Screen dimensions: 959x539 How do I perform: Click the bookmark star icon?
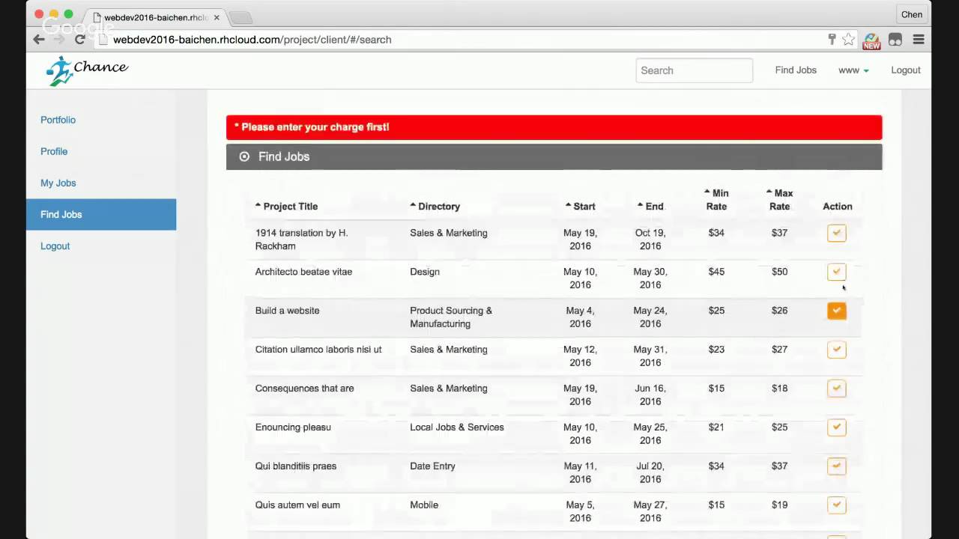pos(848,40)
